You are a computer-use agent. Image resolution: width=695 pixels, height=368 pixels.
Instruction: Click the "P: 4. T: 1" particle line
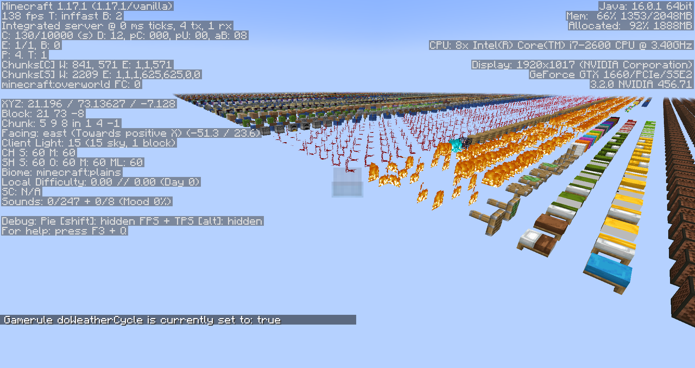coord(25,55)
